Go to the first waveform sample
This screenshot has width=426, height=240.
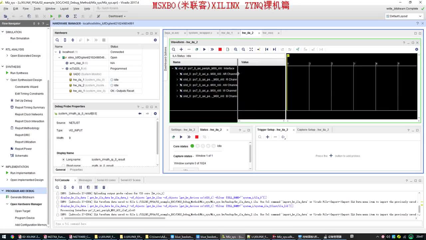(267, 49)
